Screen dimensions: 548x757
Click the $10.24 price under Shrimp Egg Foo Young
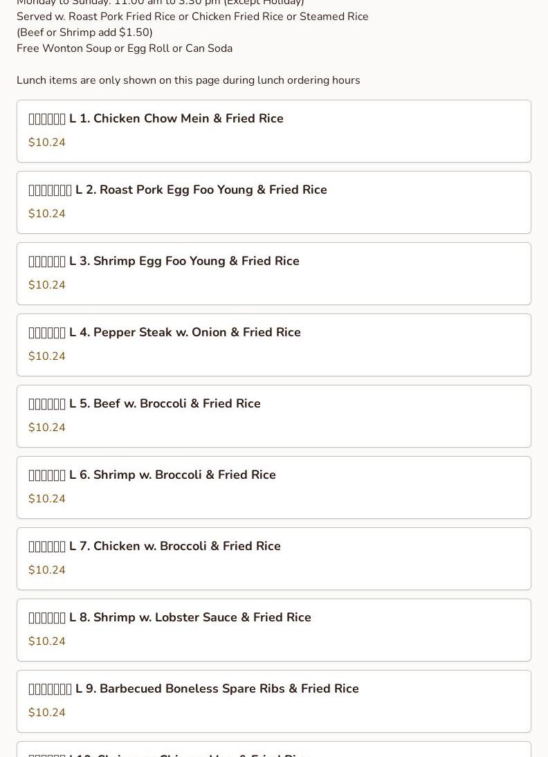pos(47,285)
